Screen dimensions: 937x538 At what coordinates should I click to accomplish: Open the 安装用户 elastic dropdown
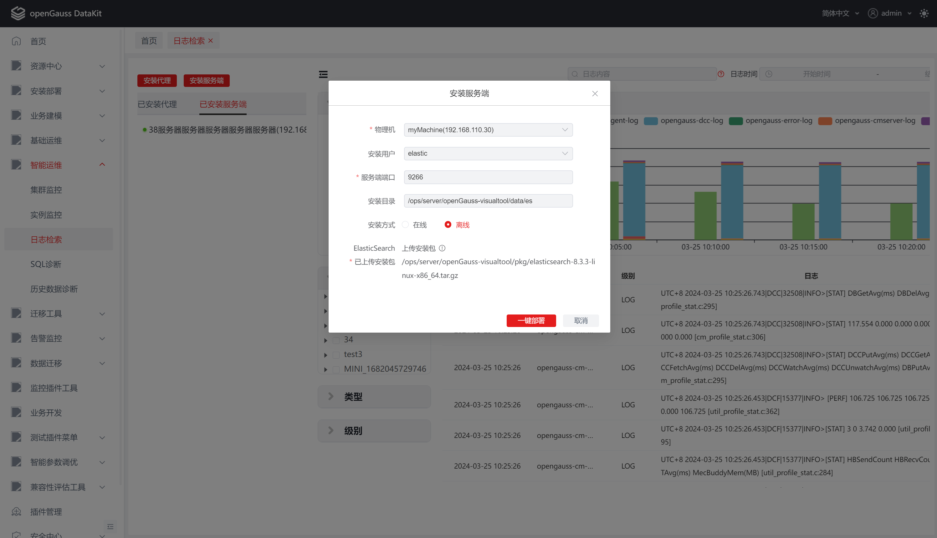[x=488, y=153]
